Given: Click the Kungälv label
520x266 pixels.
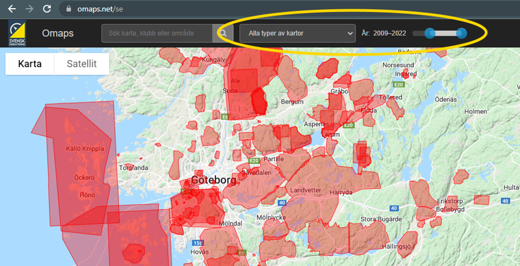Looking at the screenshot, I should click(214, 60).
